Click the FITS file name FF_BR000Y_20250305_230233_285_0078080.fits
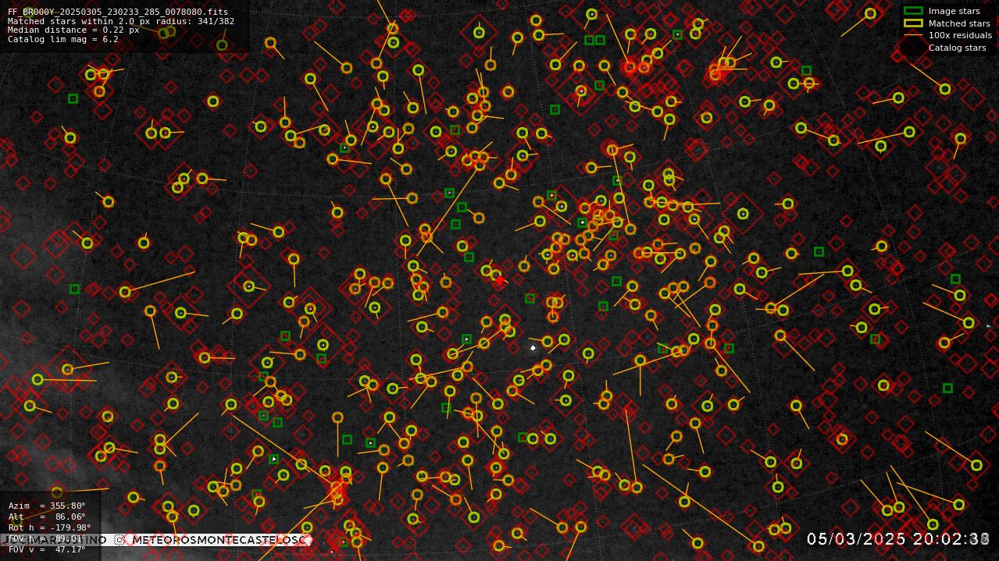The image size is (999, 561). point(118,12)
